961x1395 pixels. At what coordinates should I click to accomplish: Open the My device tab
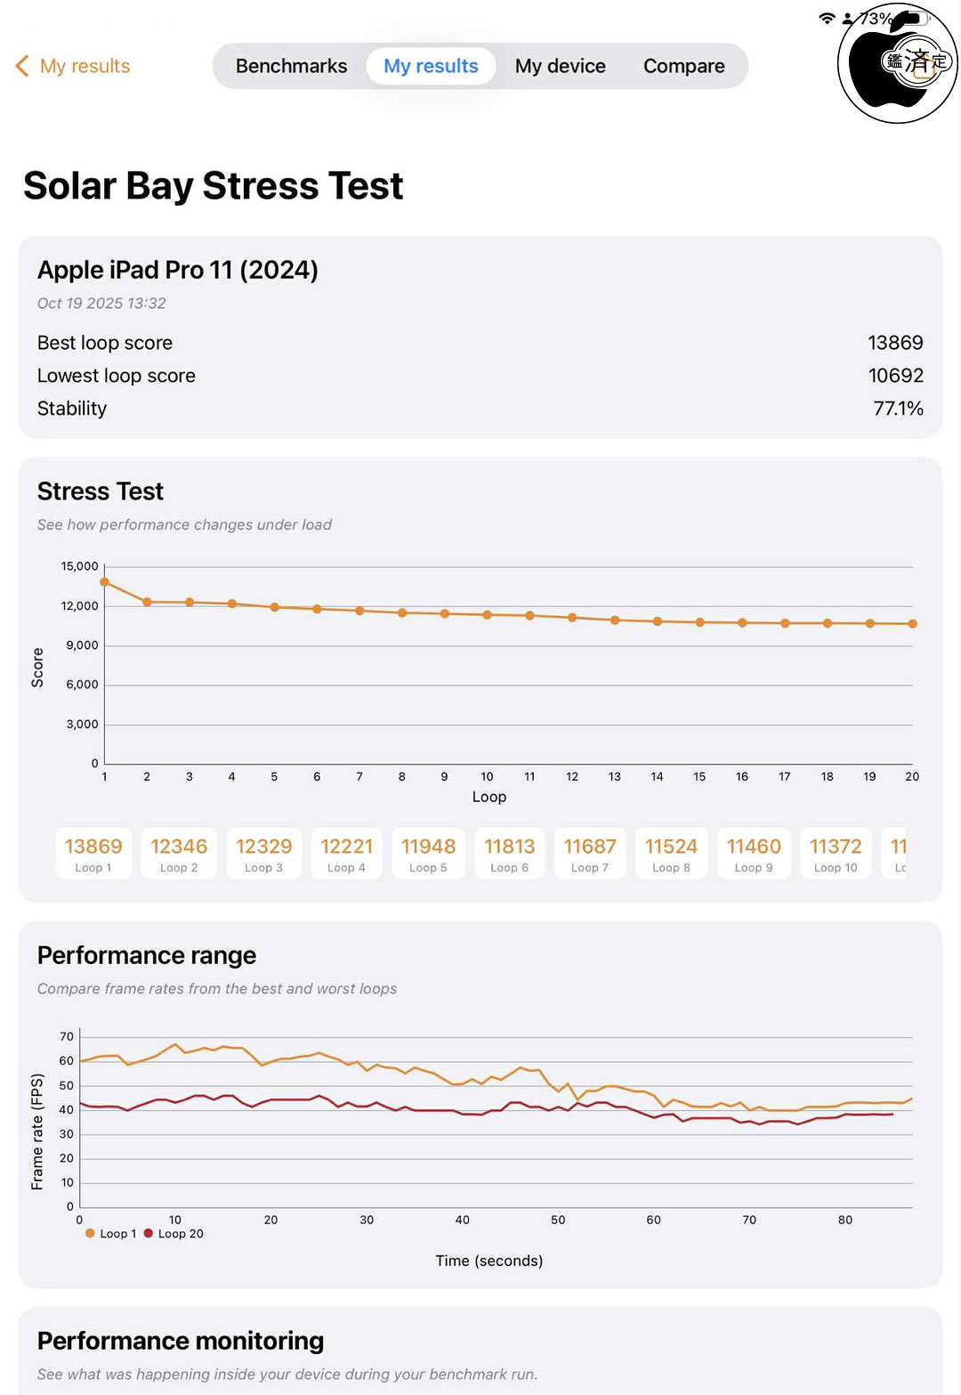click(x=560, y=66)
